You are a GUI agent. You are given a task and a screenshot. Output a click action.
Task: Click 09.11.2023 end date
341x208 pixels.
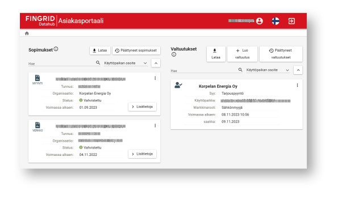tap(230, 122)
